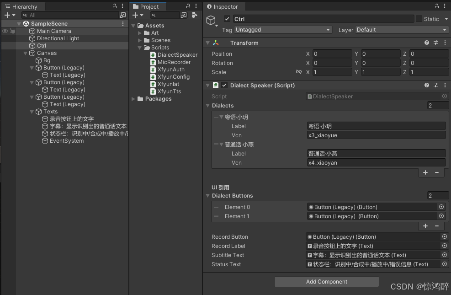Open search by type in Project panel

[184, 15]
